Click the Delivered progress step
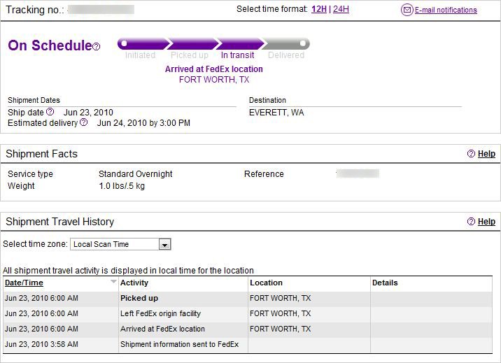Screen dimensions: 501x363 coord(286,55)
